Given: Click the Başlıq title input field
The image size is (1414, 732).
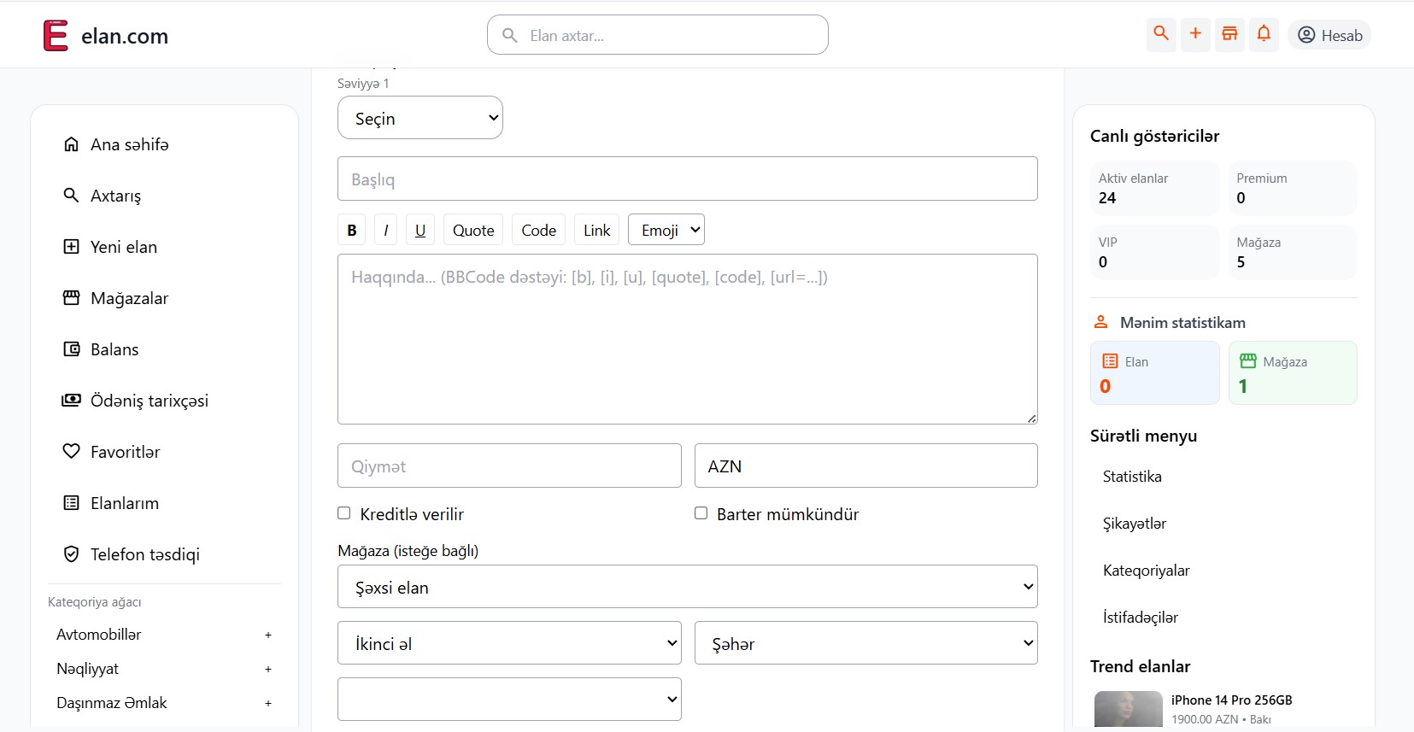Looking at the screenshot, I should 687,179.
